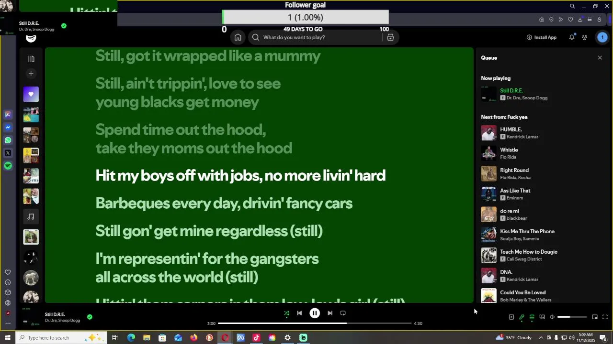613x344 pixels.
Task: Toggle the Queue panel button
Action: pyautogui.click(x=532, y=317)
